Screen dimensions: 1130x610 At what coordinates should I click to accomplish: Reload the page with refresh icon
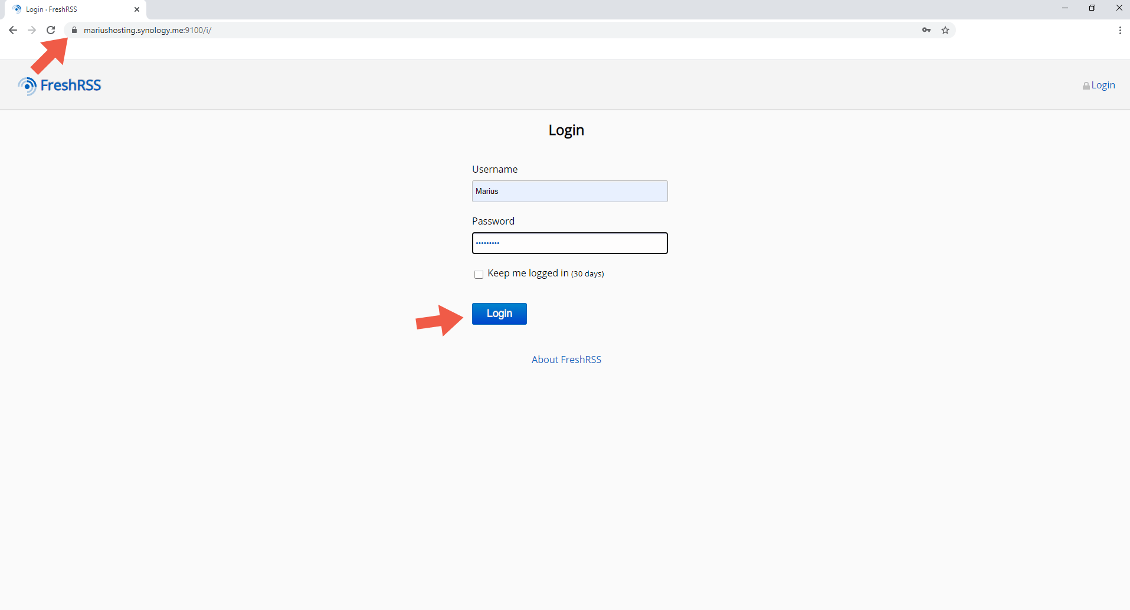51,30
